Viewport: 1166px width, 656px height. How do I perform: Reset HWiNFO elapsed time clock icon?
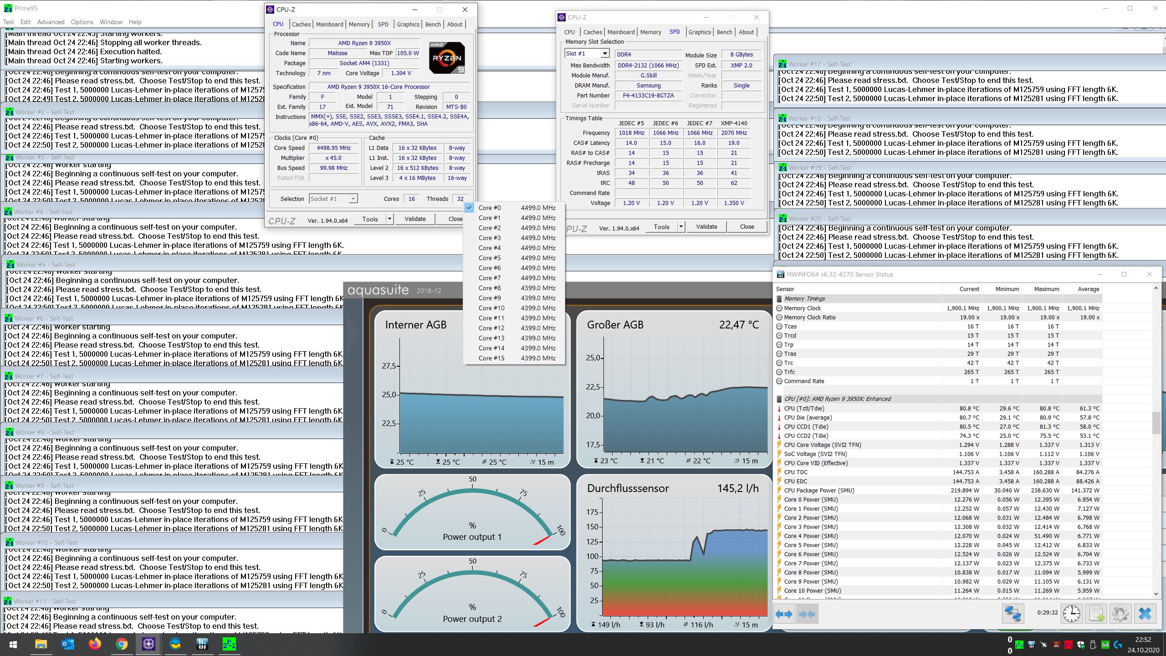1071,614
